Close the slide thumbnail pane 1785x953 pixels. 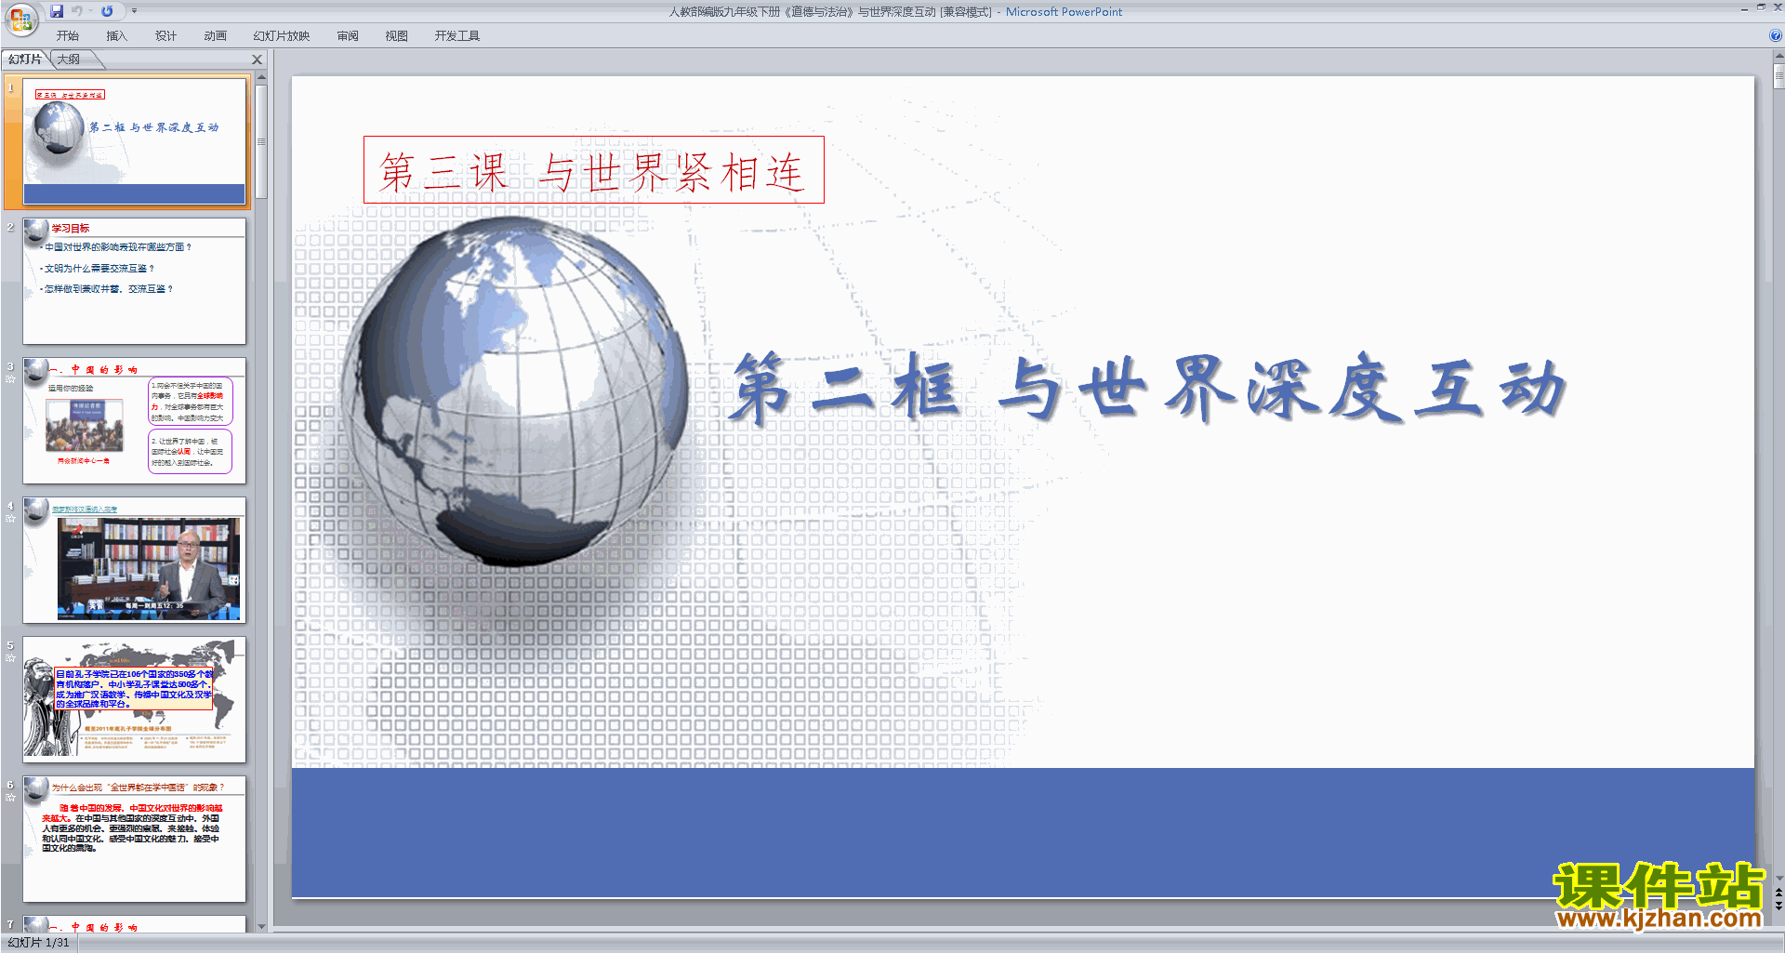[x=258, y=60]
